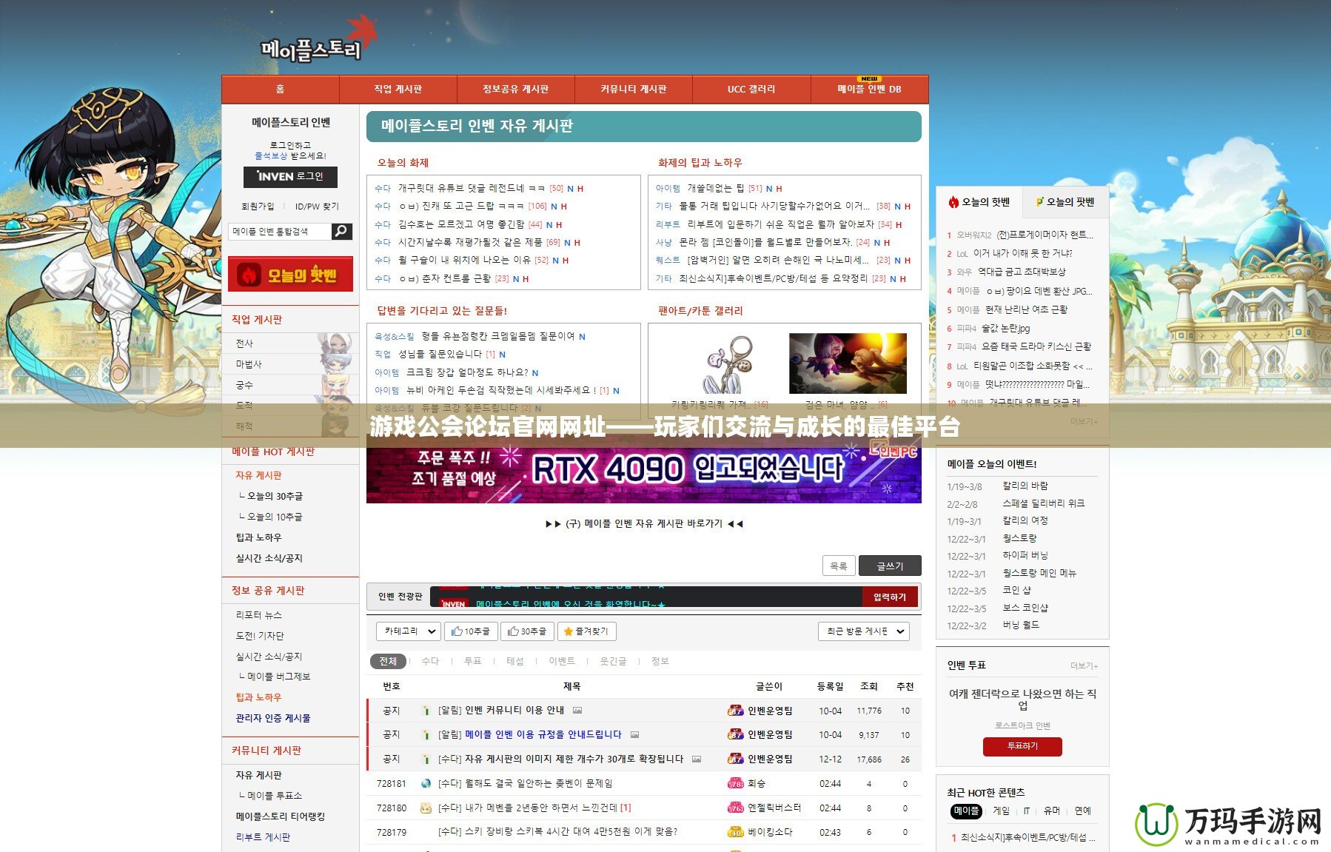1331x852 pixels.
Task: Click the image icon on 인벤 커뮤니티 이용 안내 row
Action: point(577,711)
